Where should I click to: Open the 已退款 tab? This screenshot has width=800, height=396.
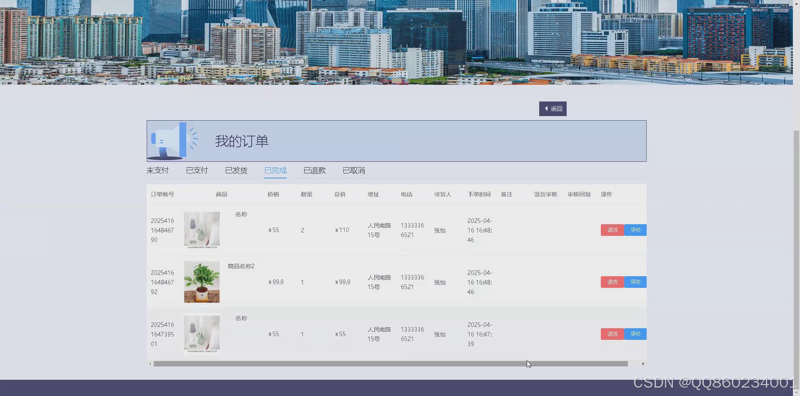(314, 170)
